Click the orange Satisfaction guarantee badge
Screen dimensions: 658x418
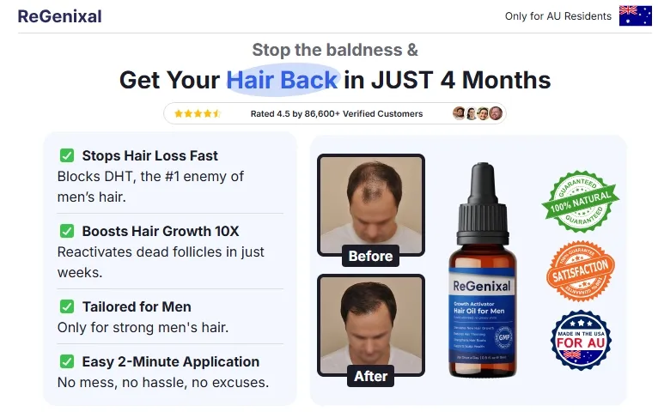[x=581, y=271]
